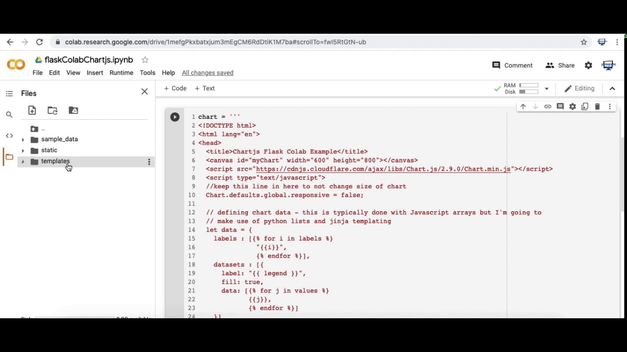Expand the runtime connection dropdown arrow
Image resolution: width=627 pixels, height=352 pixels.
(546, 89)
